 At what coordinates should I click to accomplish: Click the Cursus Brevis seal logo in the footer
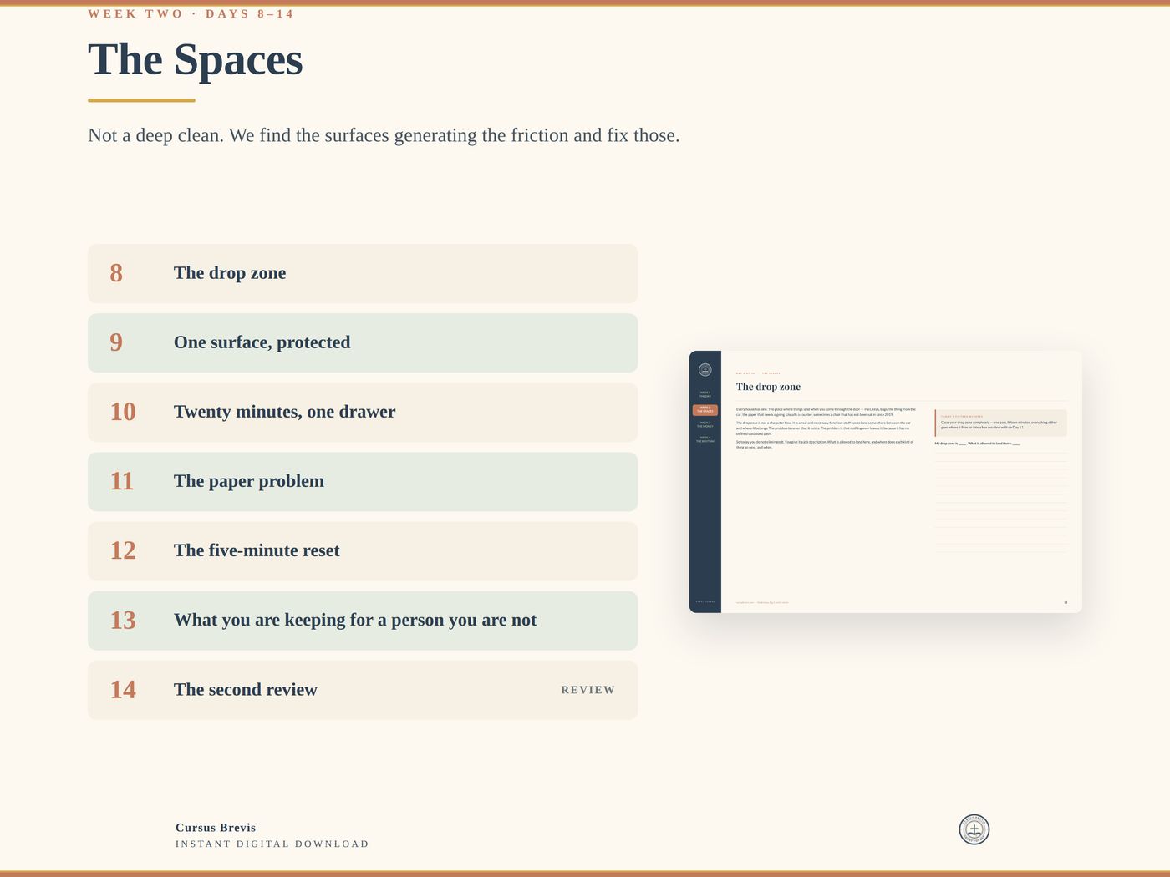(974, 829)
